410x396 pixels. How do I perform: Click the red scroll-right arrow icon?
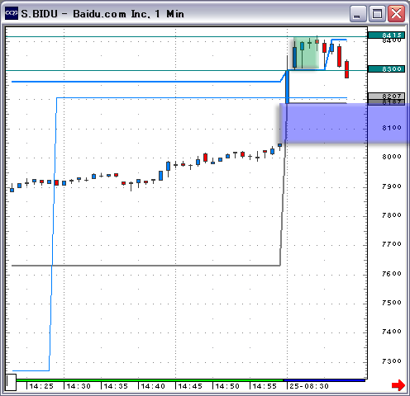pos(398,385)
